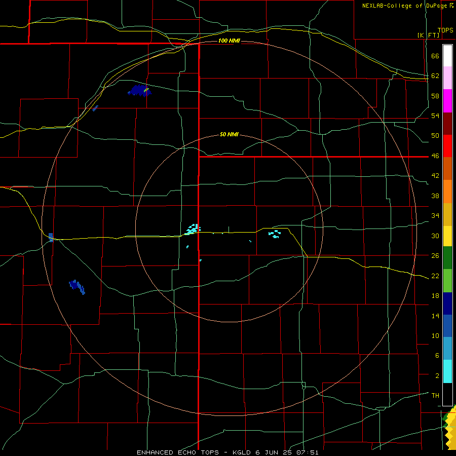
Task: Select the dark green legend swatch
Action: tap(447, 258)
